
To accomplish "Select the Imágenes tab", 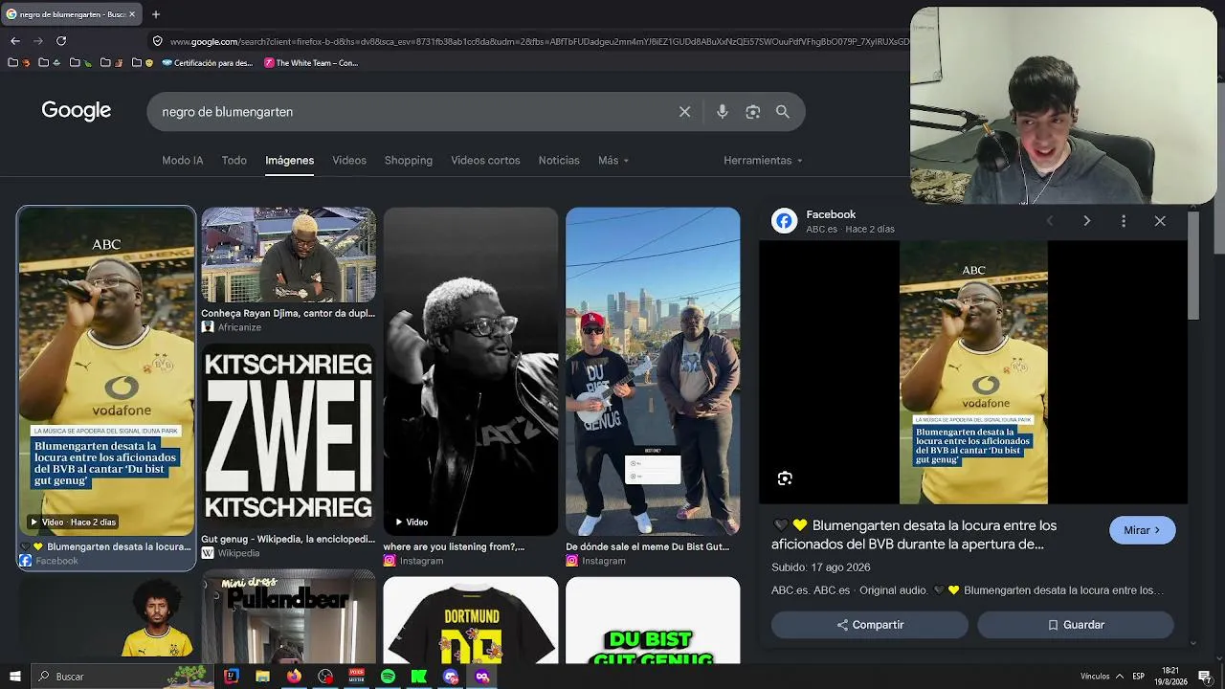I will 290,160.
